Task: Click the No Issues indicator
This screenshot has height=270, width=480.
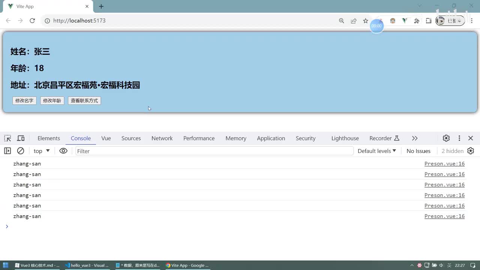Action: pos(418,151)
